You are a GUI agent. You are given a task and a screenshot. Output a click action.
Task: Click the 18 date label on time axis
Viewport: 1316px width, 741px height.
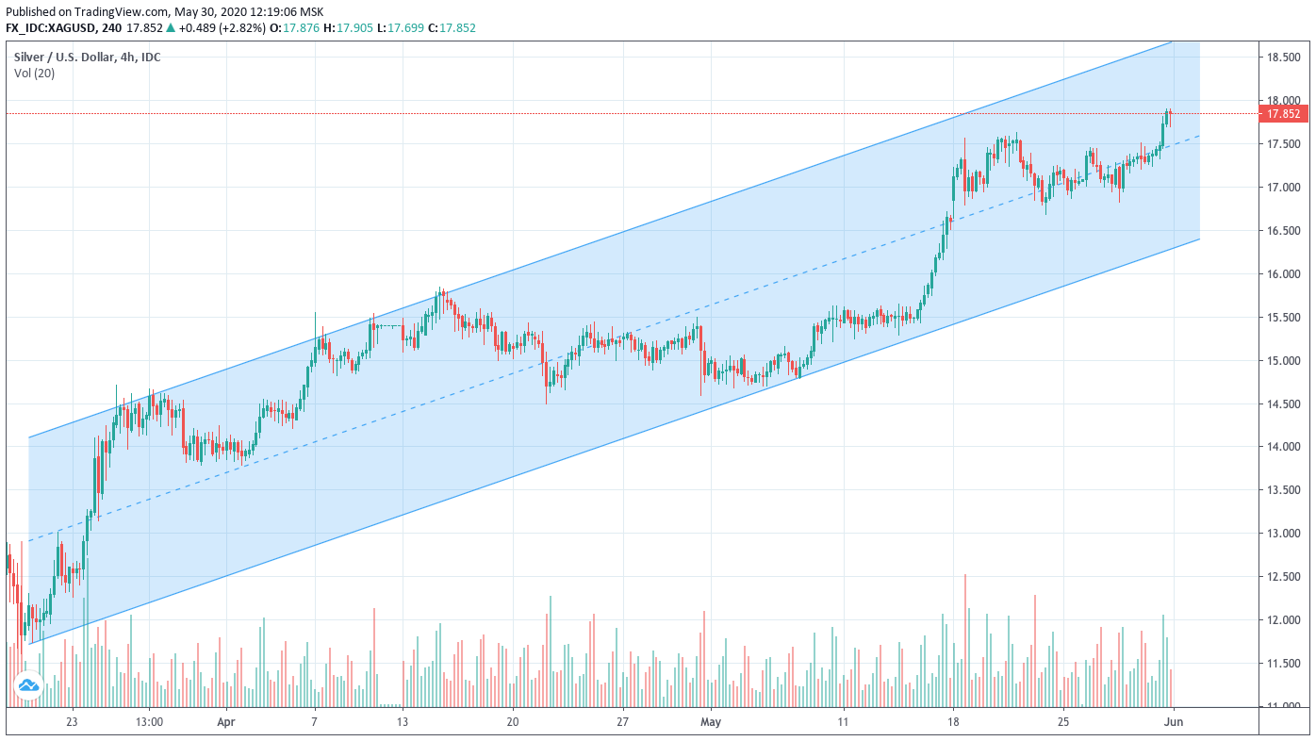click(x=953, y=722)
